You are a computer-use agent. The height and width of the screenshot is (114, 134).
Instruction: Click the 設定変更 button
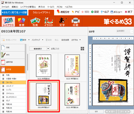point(65,40)
